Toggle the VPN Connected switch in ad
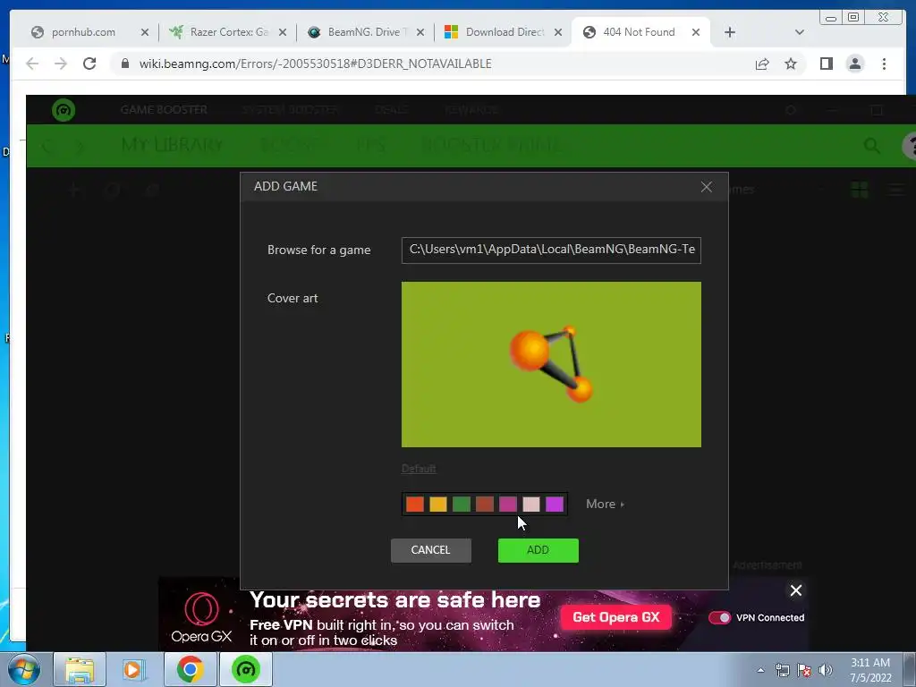This screenshot has height=687, width=916. pos(719,617)
